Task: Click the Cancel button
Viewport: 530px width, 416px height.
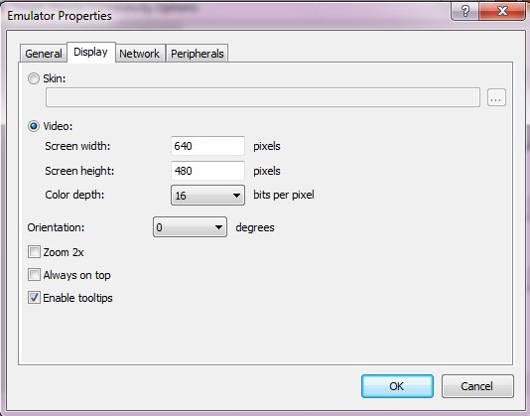Action: point(477,386)
